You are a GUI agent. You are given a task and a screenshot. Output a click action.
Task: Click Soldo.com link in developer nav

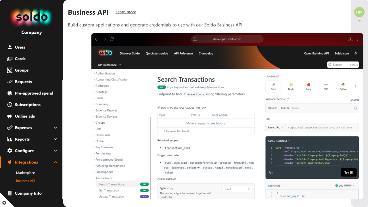point(342,53)
